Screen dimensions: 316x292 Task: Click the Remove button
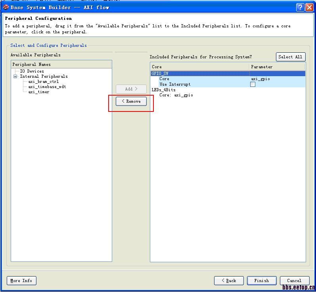click(131, 101)
